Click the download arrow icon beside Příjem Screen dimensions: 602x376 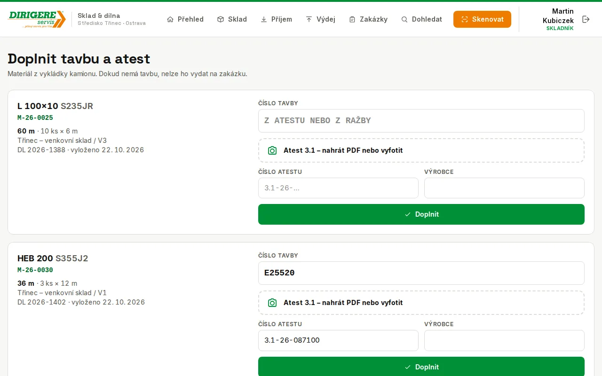click(x=264, y=19)
